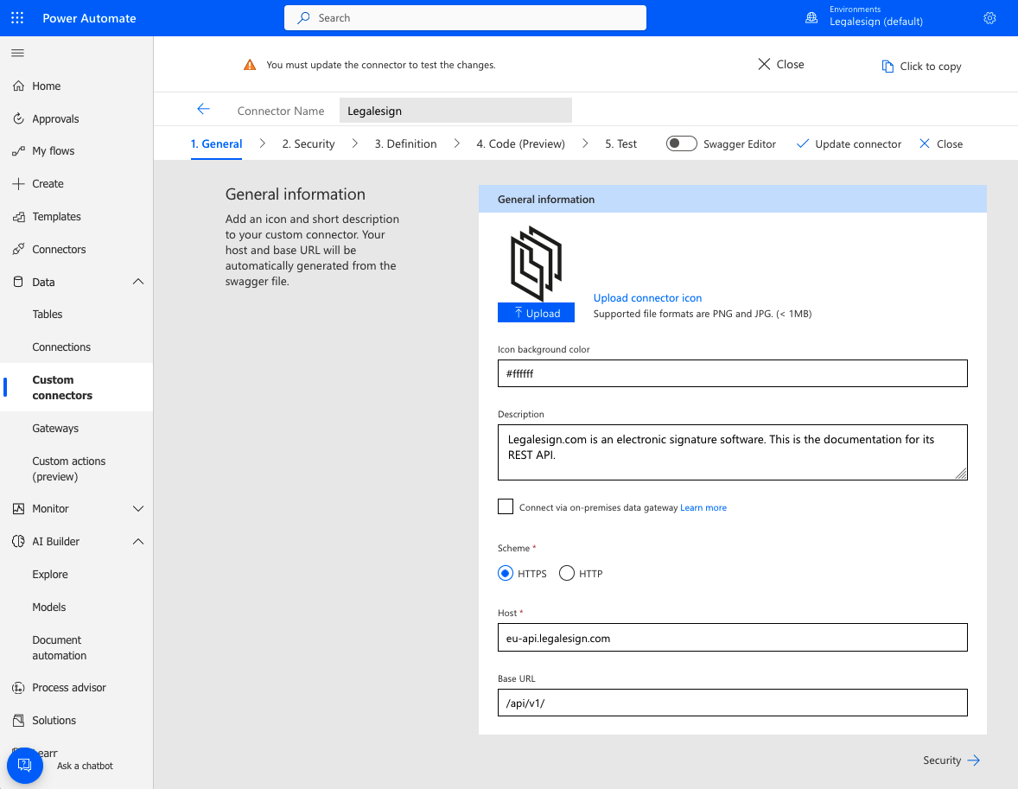Click the AI Builder brain icon
The width and height of the screenshot is (1018, 789).
18,542
